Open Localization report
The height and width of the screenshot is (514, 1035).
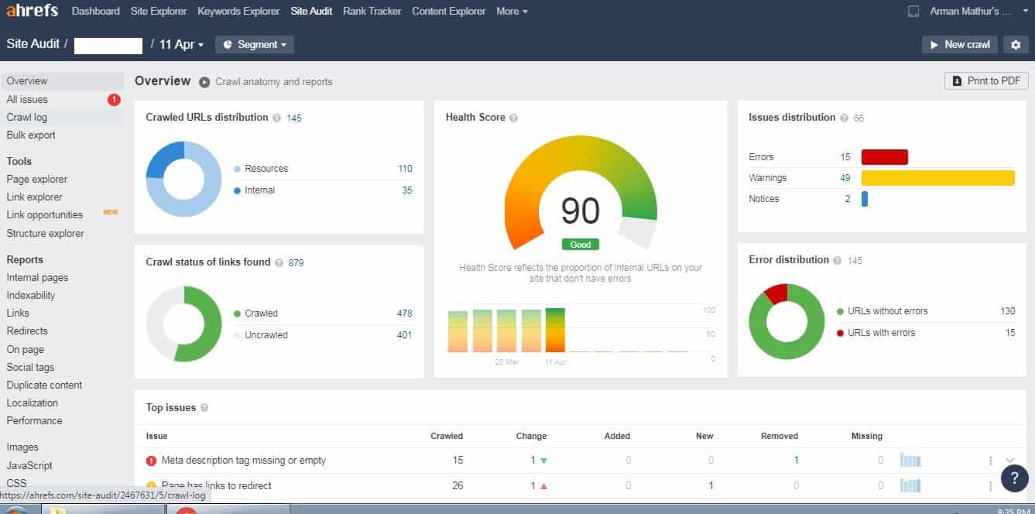coord(33,403)
